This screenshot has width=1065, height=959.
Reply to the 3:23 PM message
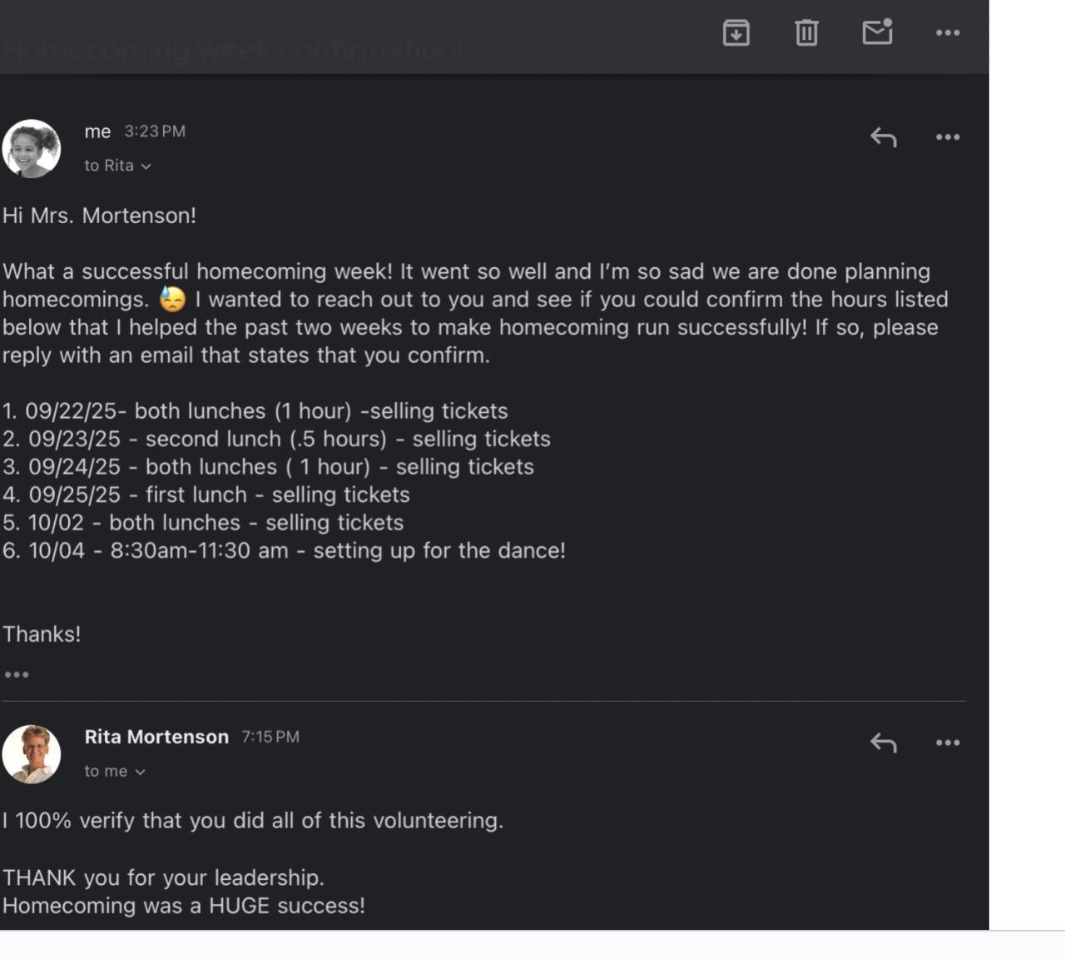click(884, 137)
